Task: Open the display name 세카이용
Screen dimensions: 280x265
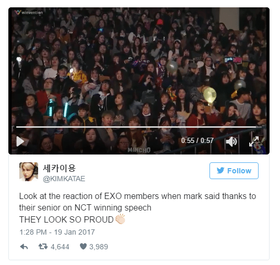Action: (x=59, y=168)
